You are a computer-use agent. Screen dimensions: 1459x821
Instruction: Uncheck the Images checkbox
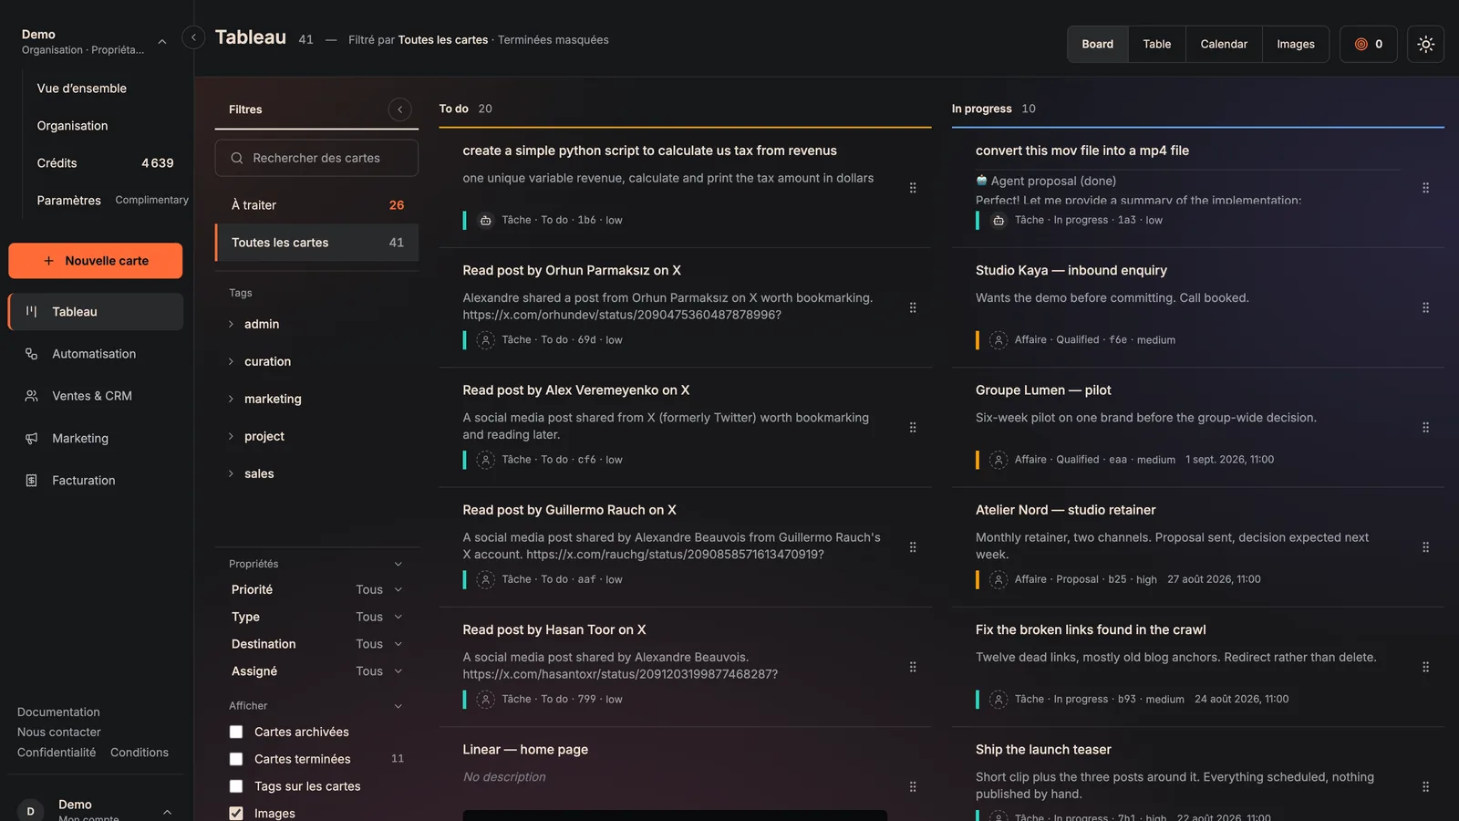coord(236,814)
